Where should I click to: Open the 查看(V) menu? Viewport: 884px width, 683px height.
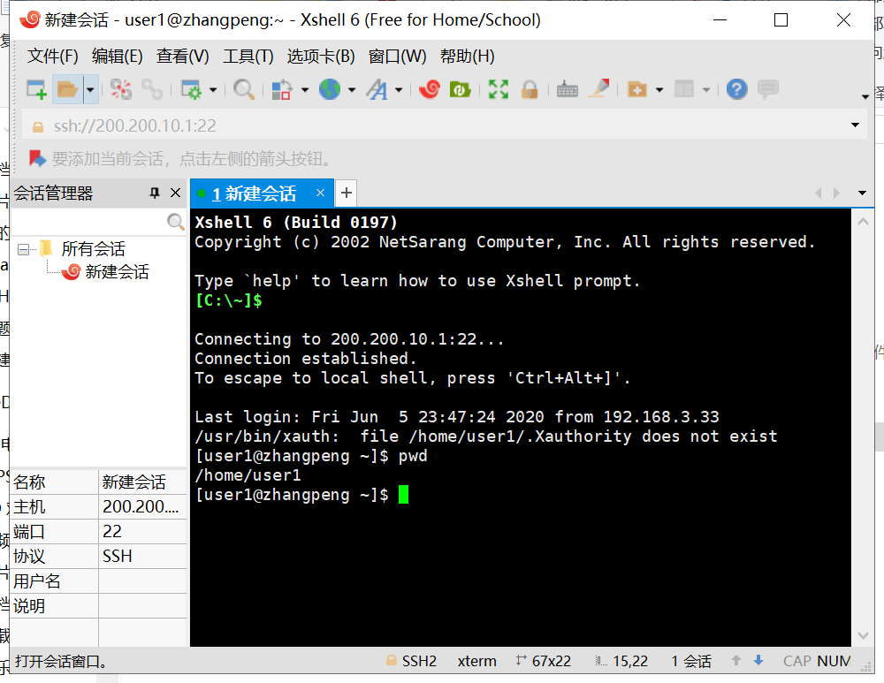[183, 57]
